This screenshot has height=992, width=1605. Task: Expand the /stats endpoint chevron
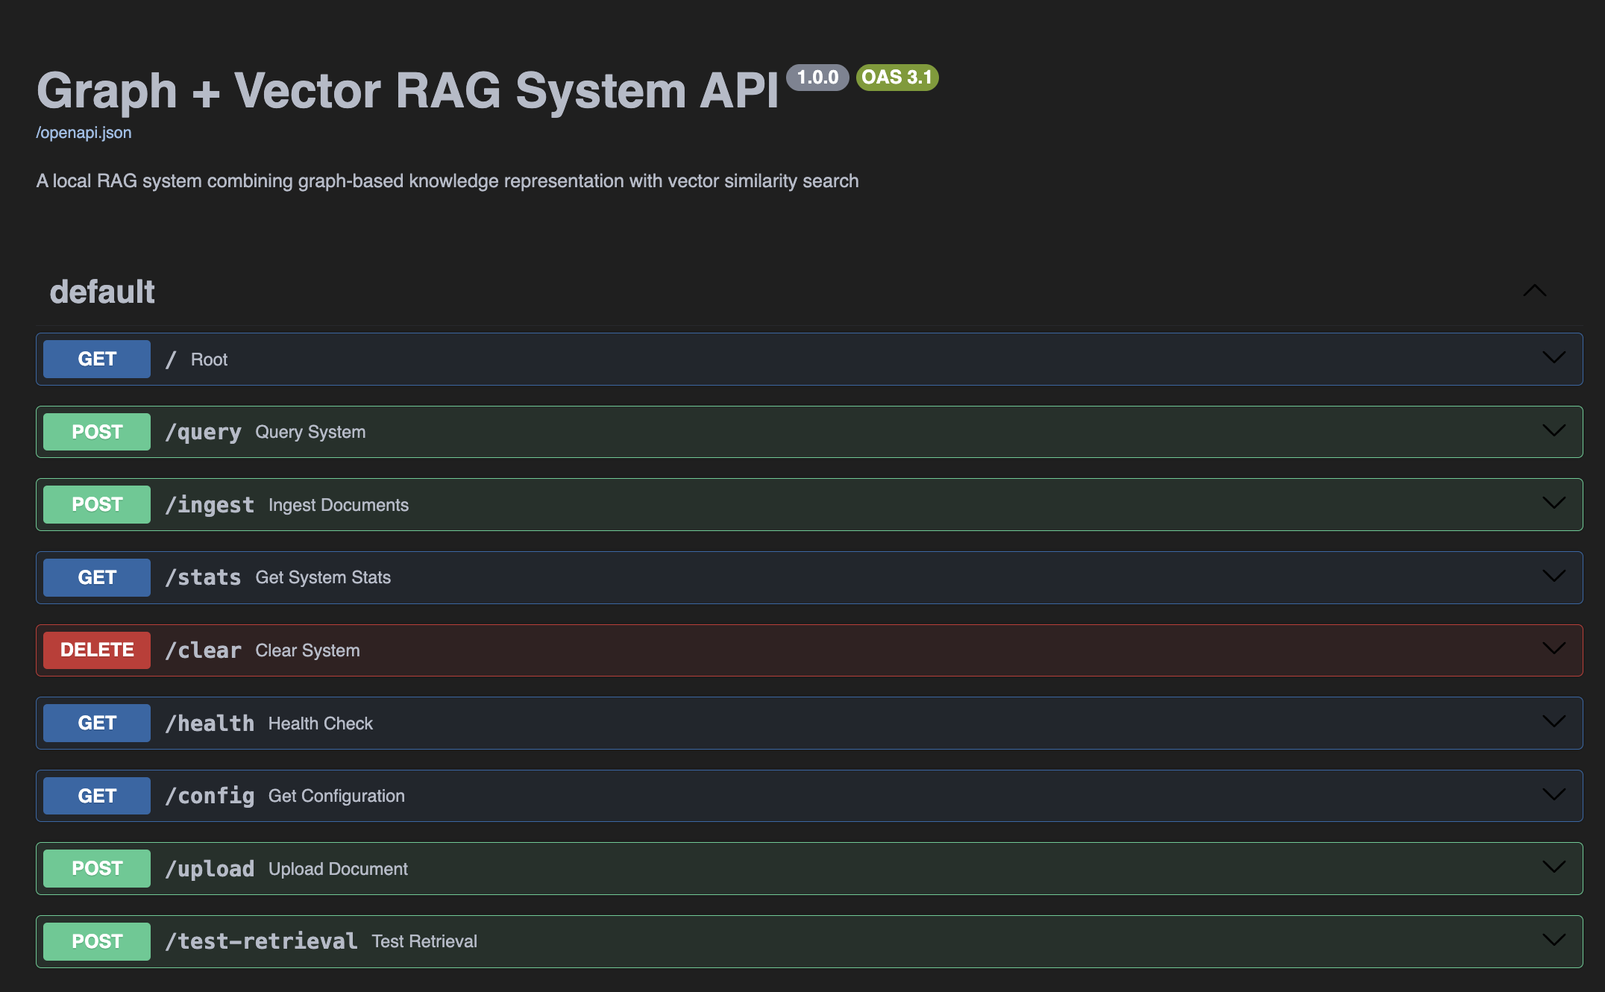[x=1554, y=577]
